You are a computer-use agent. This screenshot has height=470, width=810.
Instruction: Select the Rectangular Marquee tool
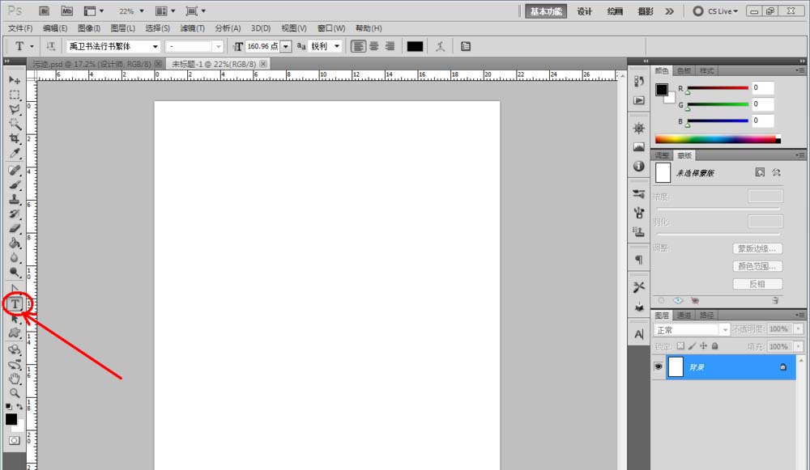coord(15,95)
